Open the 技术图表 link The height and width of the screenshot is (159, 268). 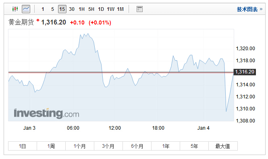click(x=247, y=9)
